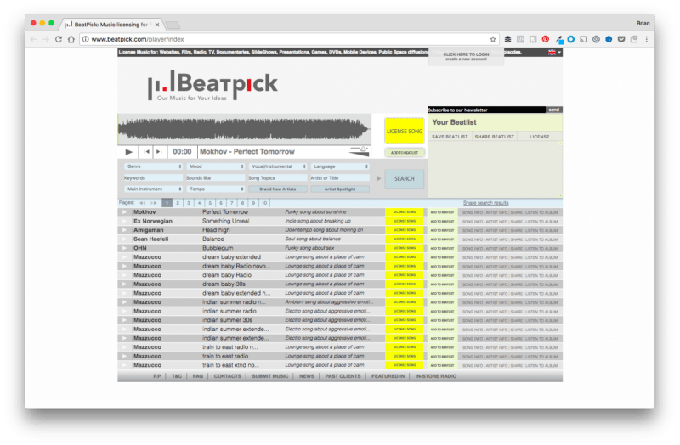Open Share search results link
The width and height of the screenshot is (680, 445).
(x=485, y=203)
